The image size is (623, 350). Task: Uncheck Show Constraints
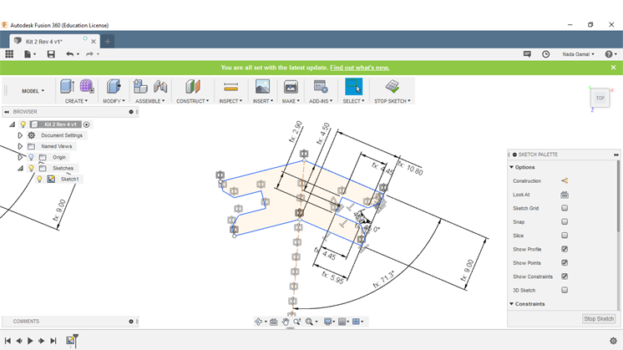565,276
